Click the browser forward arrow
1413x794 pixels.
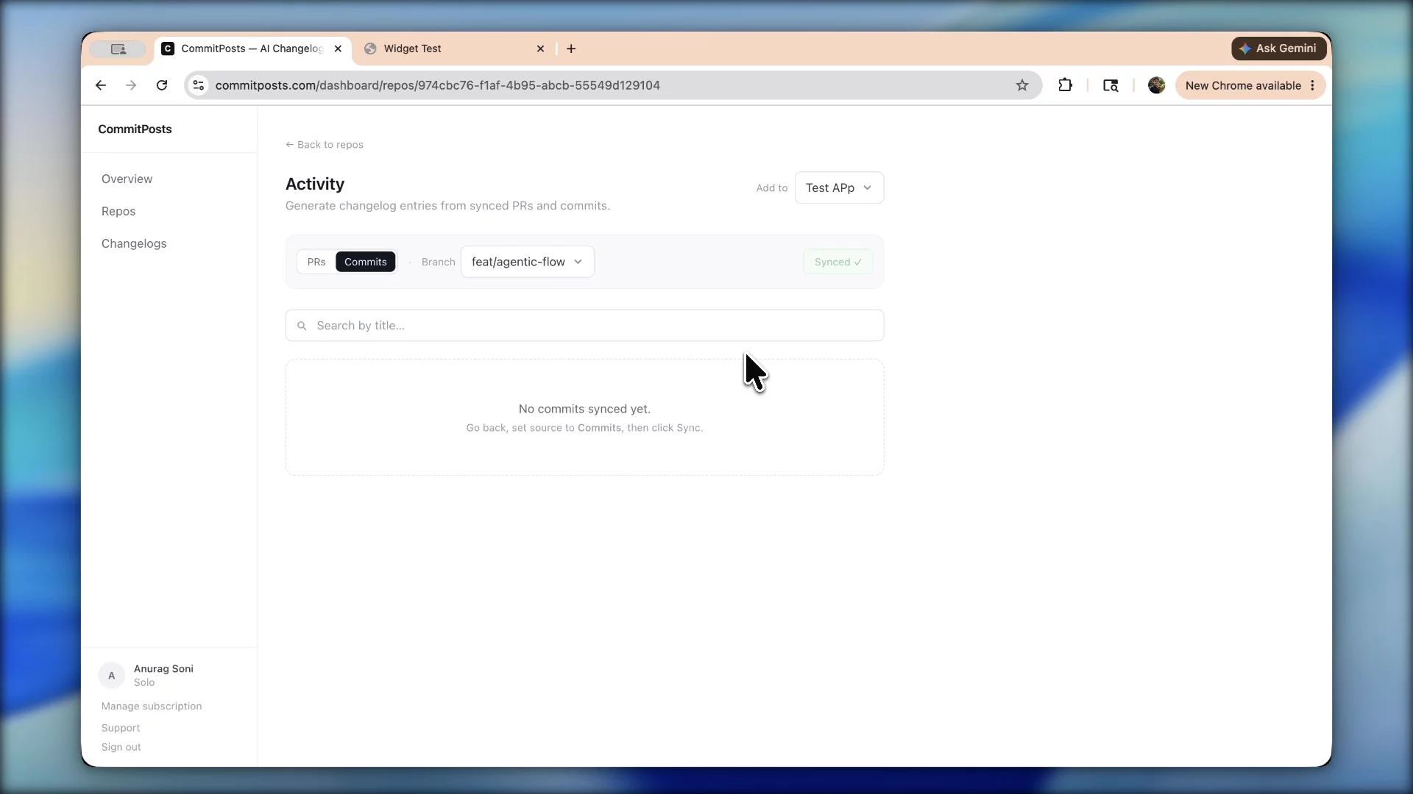[x=131, y=85]
